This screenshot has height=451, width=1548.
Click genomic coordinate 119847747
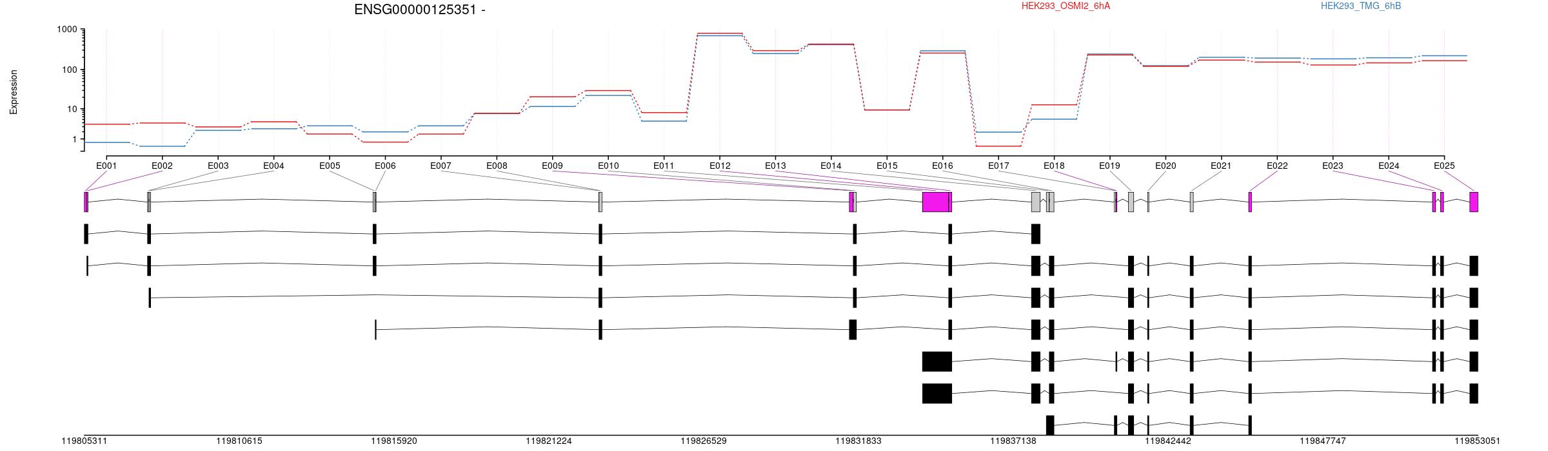(1323, 441)
